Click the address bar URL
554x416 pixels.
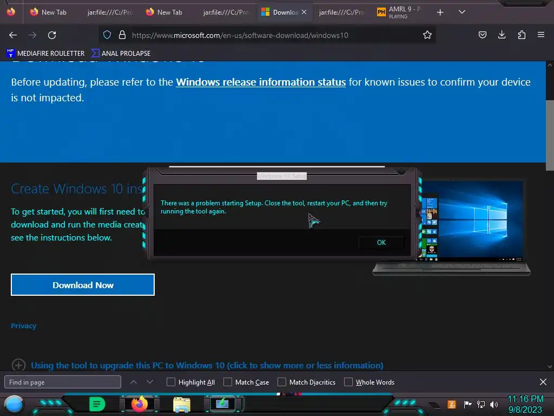click(240, 35)
